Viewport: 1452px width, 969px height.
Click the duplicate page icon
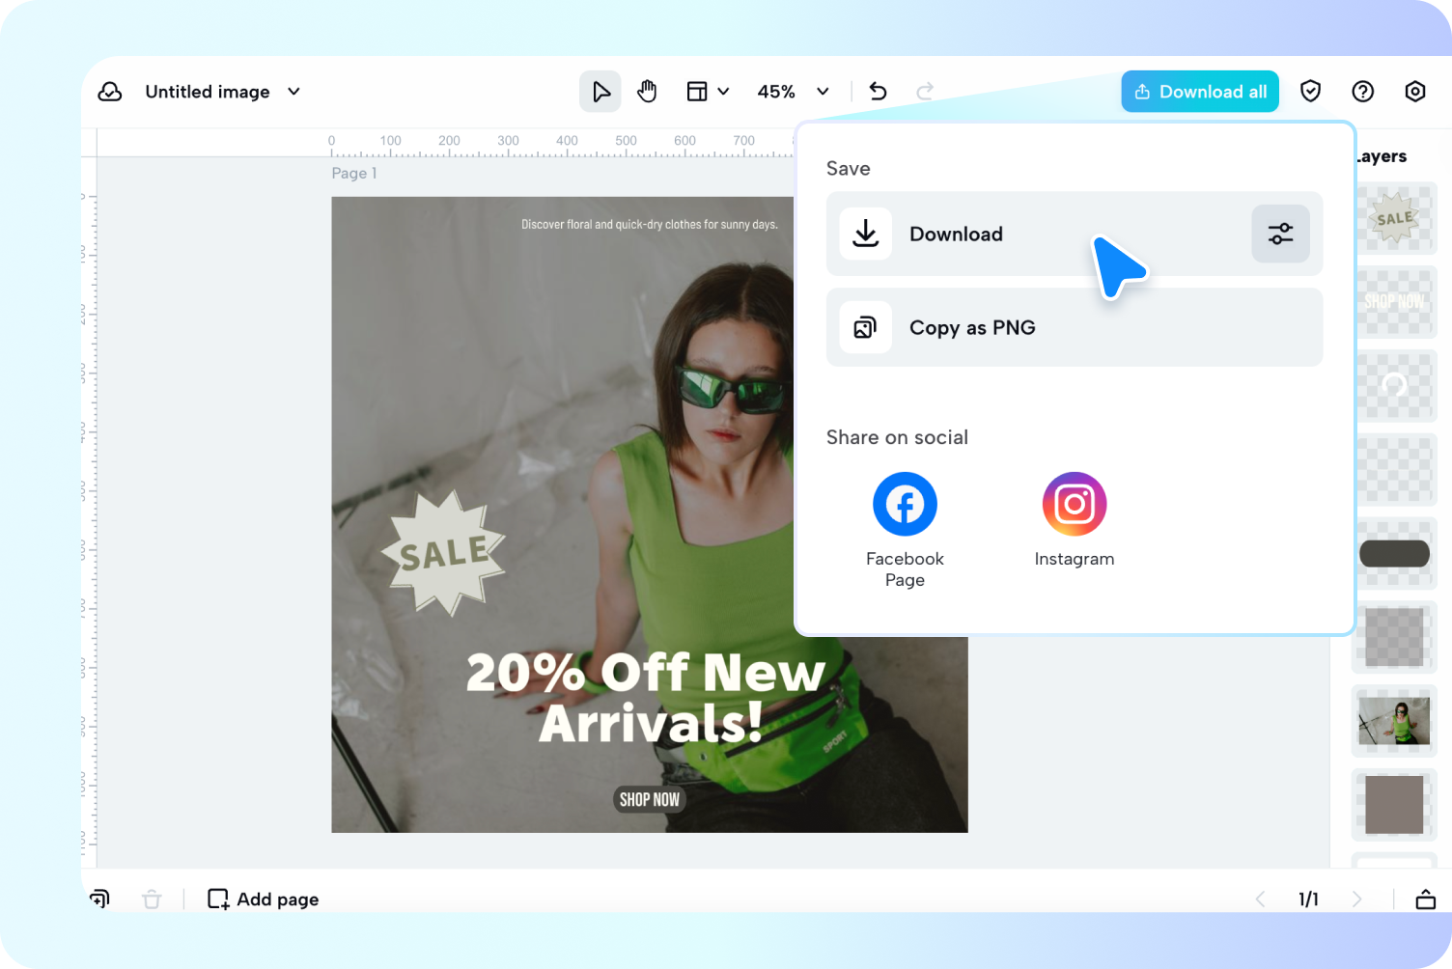pos(99,899)
